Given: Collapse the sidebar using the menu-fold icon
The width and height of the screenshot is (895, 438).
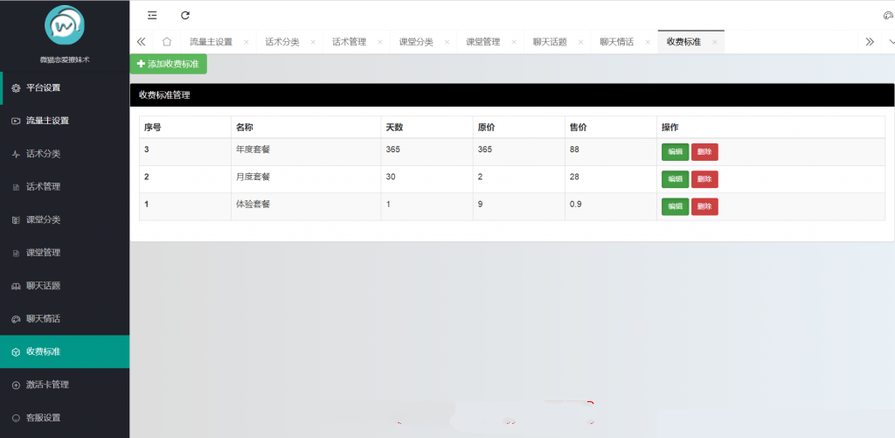Looking at the screenshot, I should click(x=152, y=15).
